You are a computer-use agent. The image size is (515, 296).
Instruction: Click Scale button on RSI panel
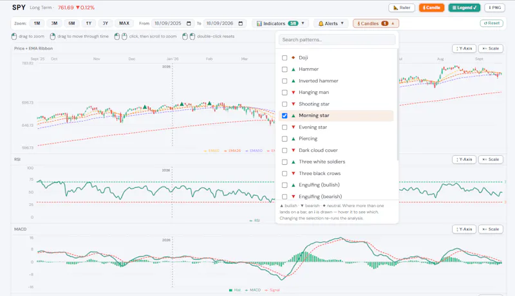pyautogui.click(x=491, y=160)
